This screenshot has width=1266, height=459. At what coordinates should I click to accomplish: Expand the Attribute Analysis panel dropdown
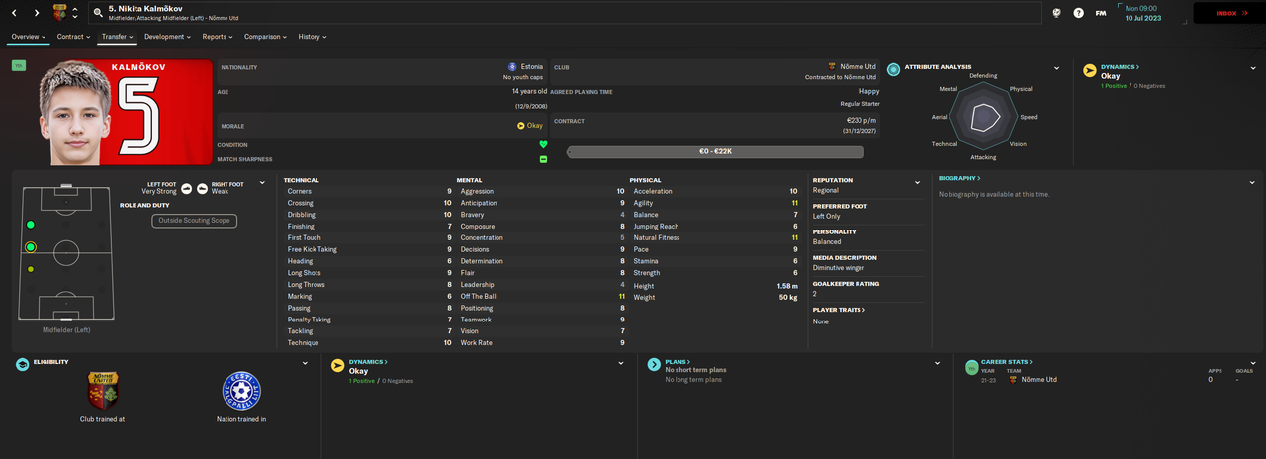click(1056, 69)
